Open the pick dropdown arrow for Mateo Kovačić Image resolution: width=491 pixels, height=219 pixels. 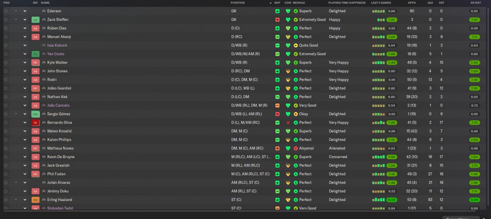25,131
